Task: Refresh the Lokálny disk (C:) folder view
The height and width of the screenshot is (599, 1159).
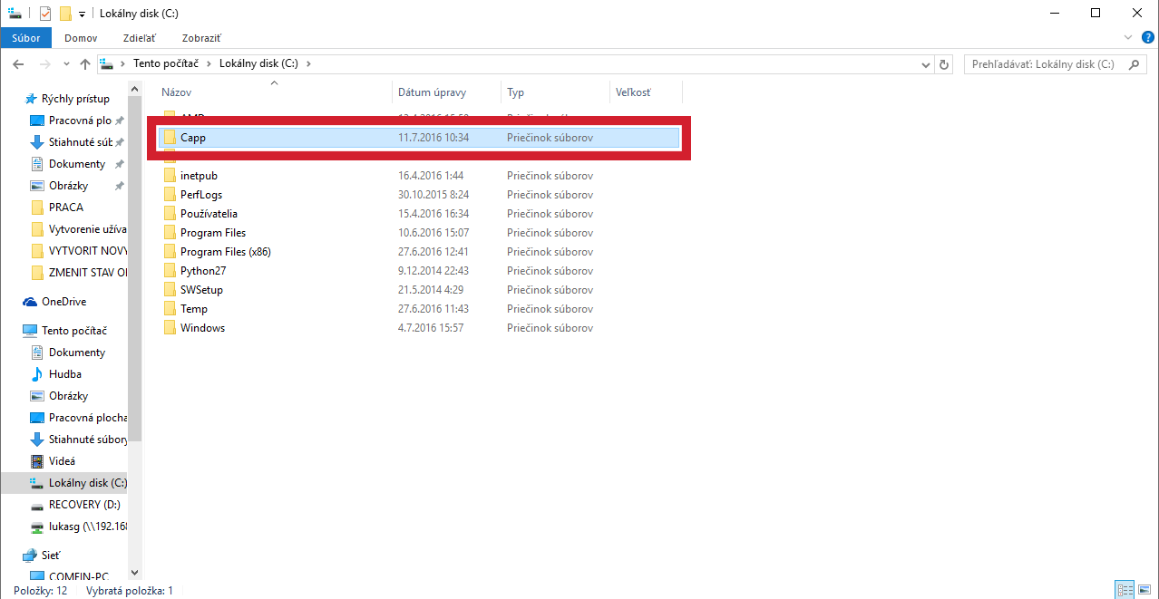Action: pyautogui.click(x=944, y=64)
